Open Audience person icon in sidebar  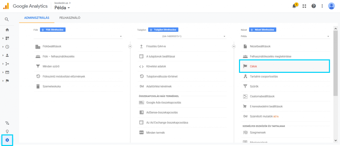7,55
